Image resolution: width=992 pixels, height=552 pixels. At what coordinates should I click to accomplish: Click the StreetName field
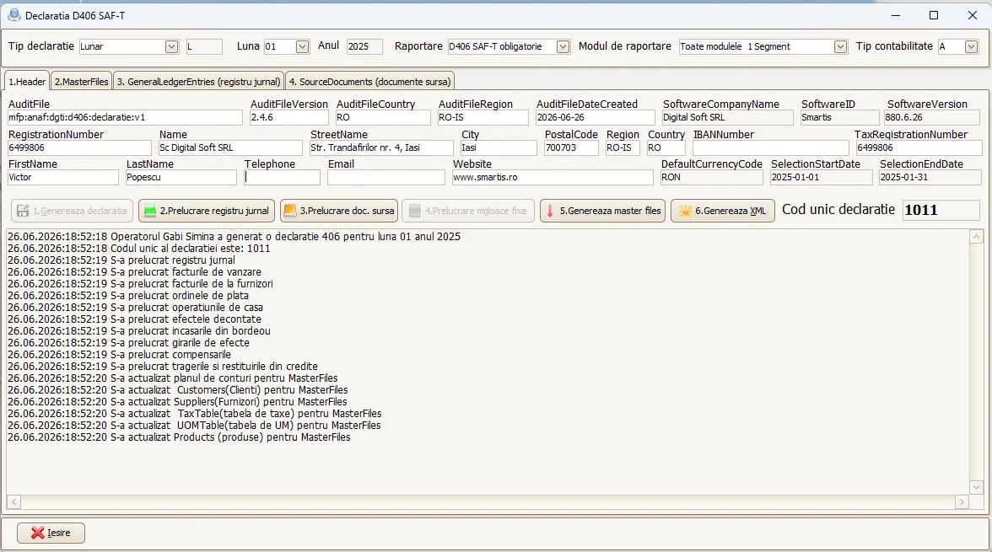pos(381,148)
